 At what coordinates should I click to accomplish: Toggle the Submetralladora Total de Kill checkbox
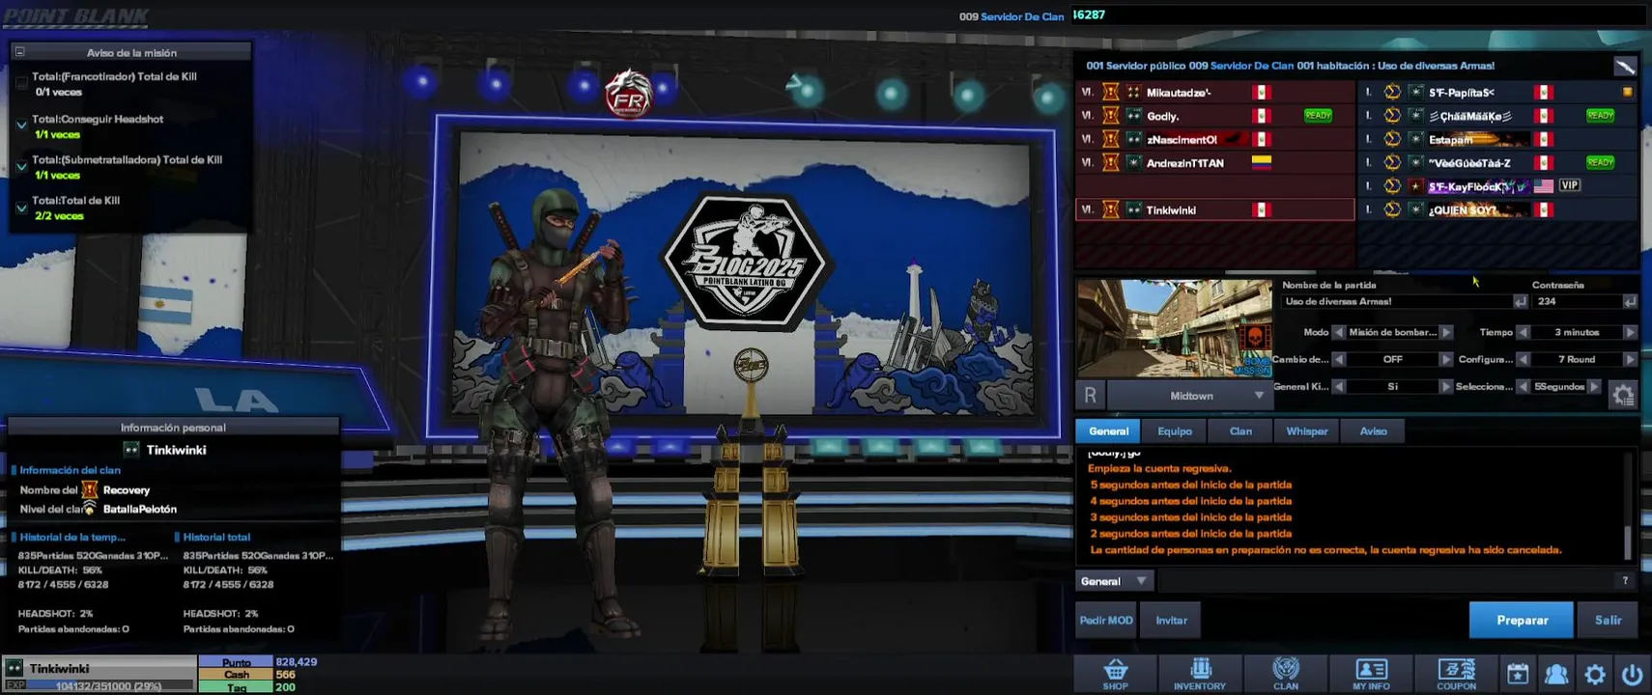[21, 166]
